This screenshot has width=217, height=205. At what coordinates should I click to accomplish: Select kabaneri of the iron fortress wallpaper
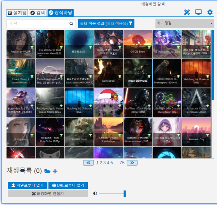(138, 132)
